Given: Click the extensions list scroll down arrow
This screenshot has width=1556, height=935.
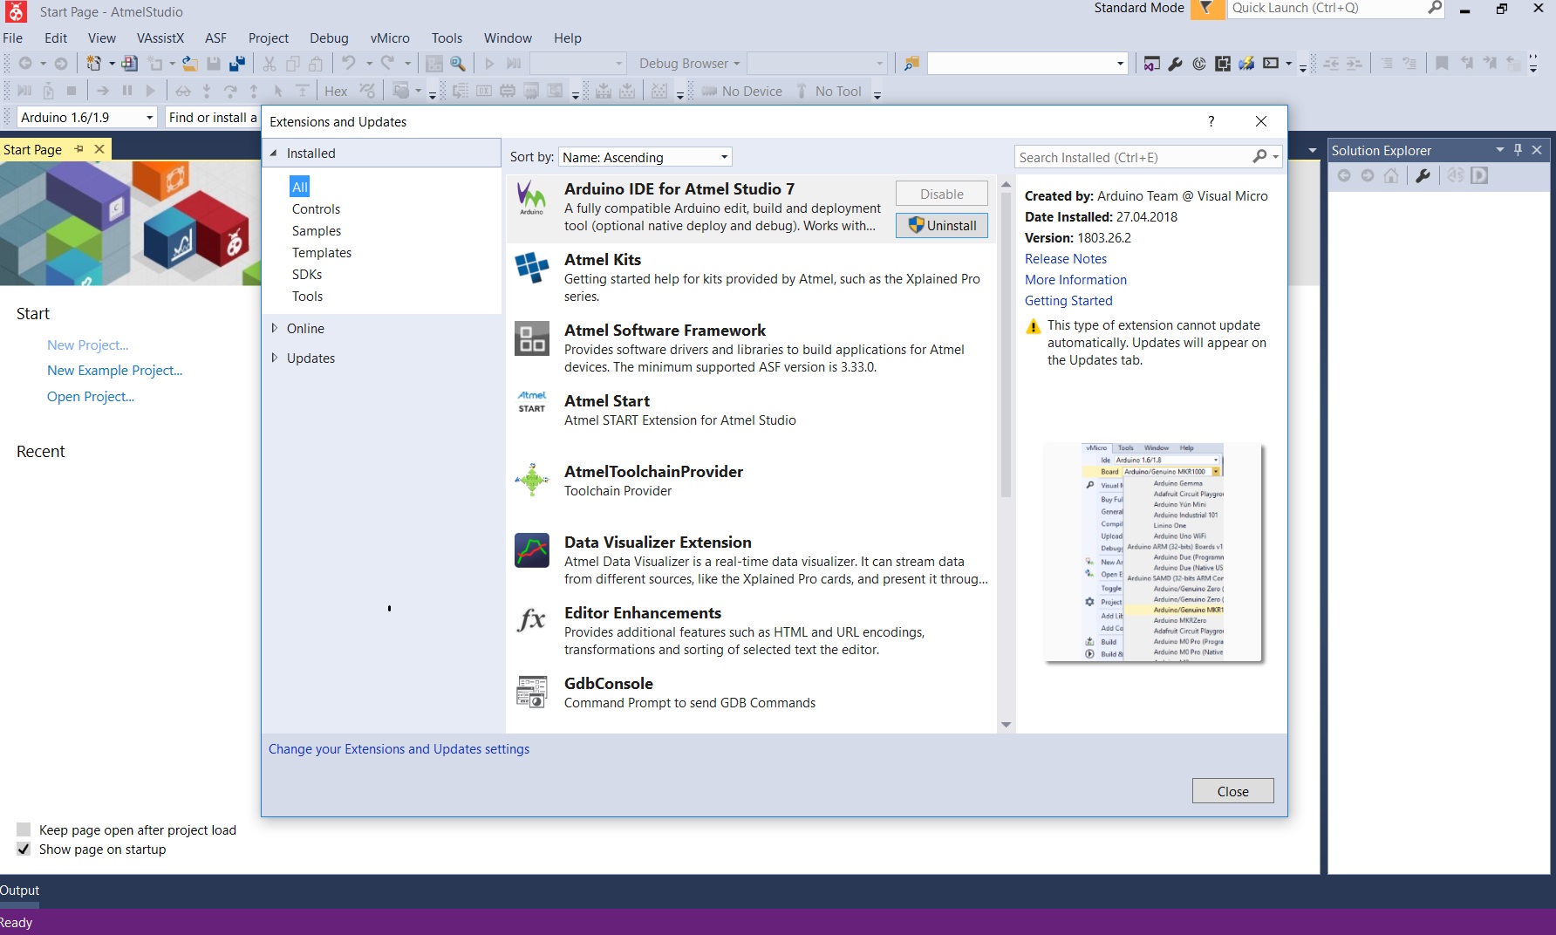Looking at the screenshot, I should (x=1006, y=725).
